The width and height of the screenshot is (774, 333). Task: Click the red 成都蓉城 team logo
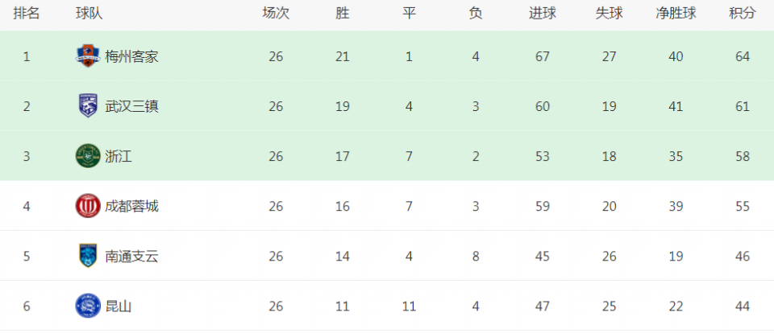(x=88, y=206)
